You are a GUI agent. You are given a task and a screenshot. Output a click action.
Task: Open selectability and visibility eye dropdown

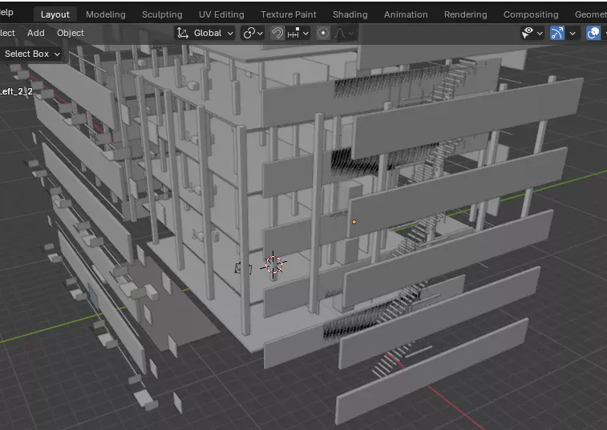point(532,34)
